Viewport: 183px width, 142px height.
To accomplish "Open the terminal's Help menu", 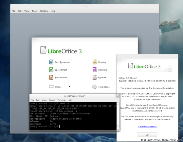I will (70, 100).
